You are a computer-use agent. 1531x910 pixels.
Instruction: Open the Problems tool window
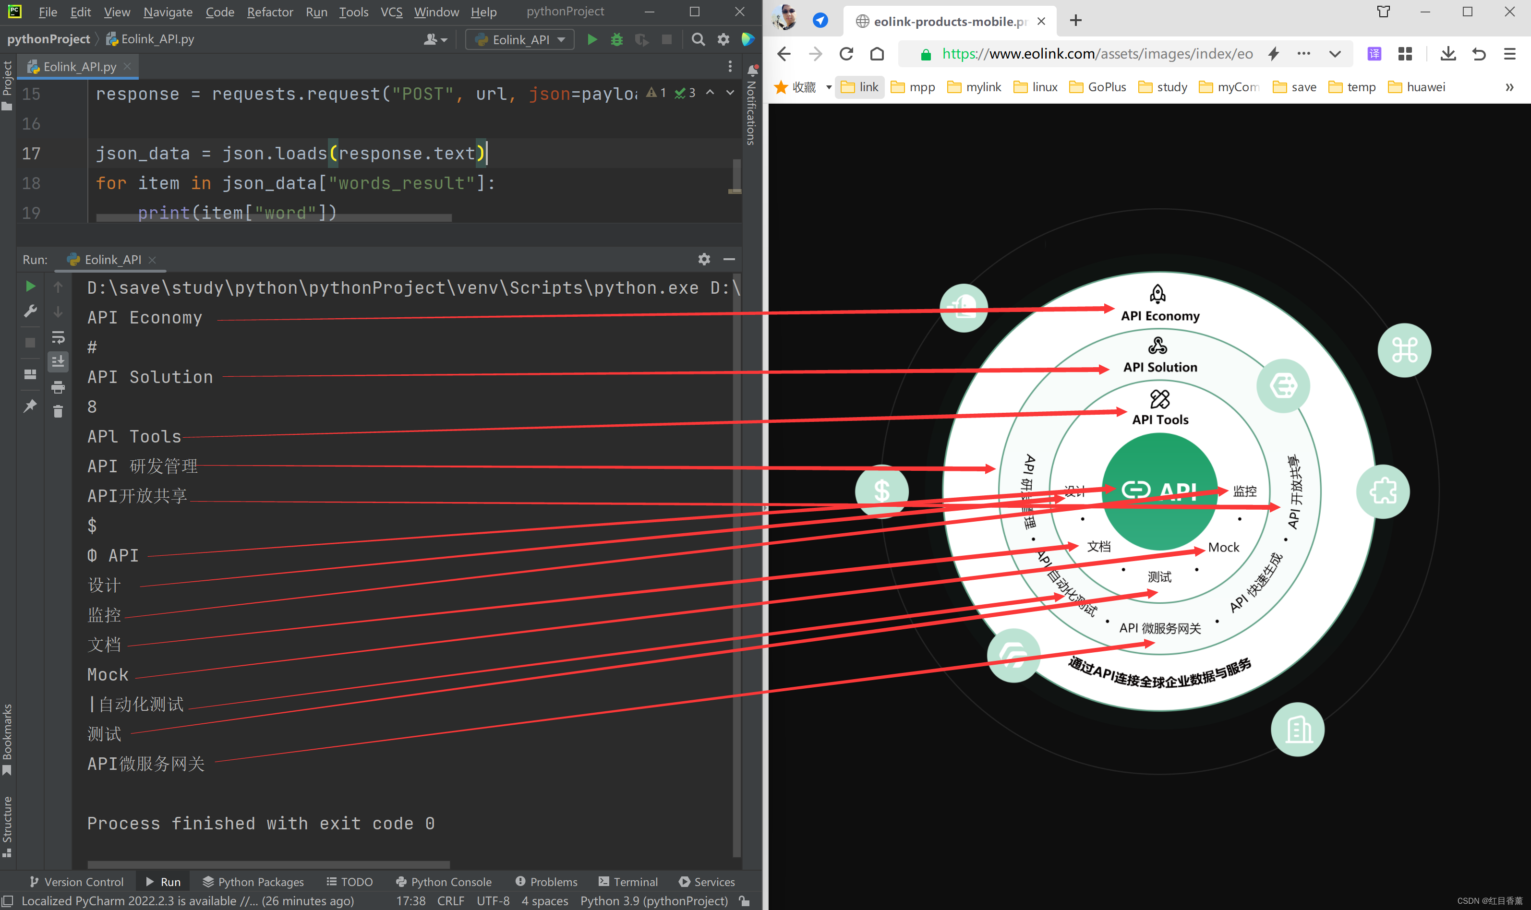546,882
